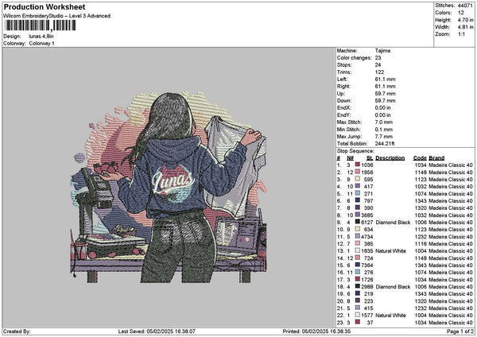
Task: Select the Zoom value 1:1
Action: [461, 34]
